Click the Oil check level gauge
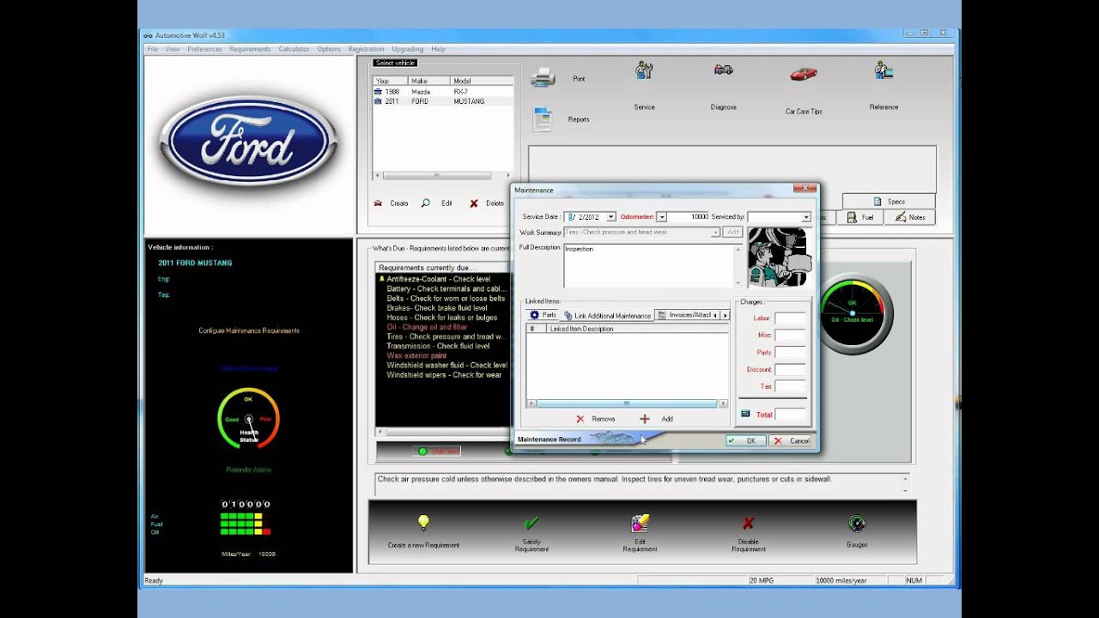The width and height of the screenshot is (1099, 618). [x=852, y=314]
